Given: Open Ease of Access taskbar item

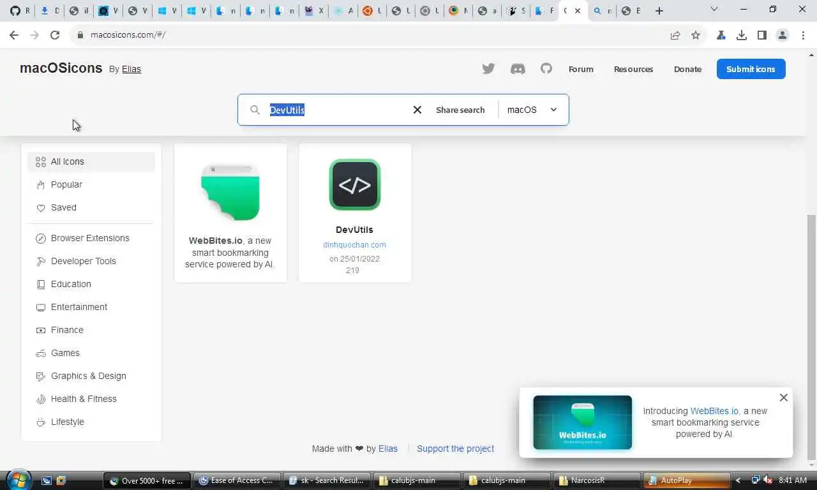Looking at the screenshot, I should click(237, 480).
